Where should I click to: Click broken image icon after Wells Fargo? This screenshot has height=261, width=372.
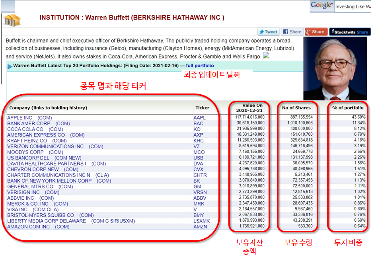[266, 56]
